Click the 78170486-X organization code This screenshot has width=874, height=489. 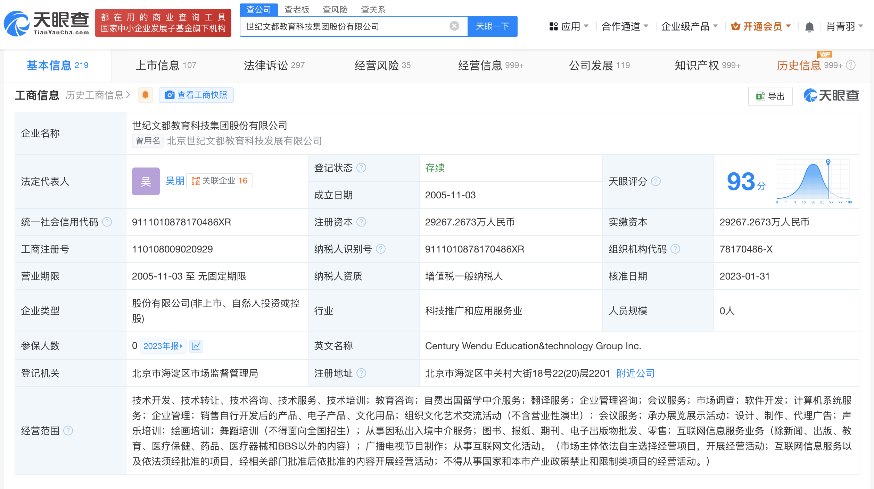coord(746,249)
